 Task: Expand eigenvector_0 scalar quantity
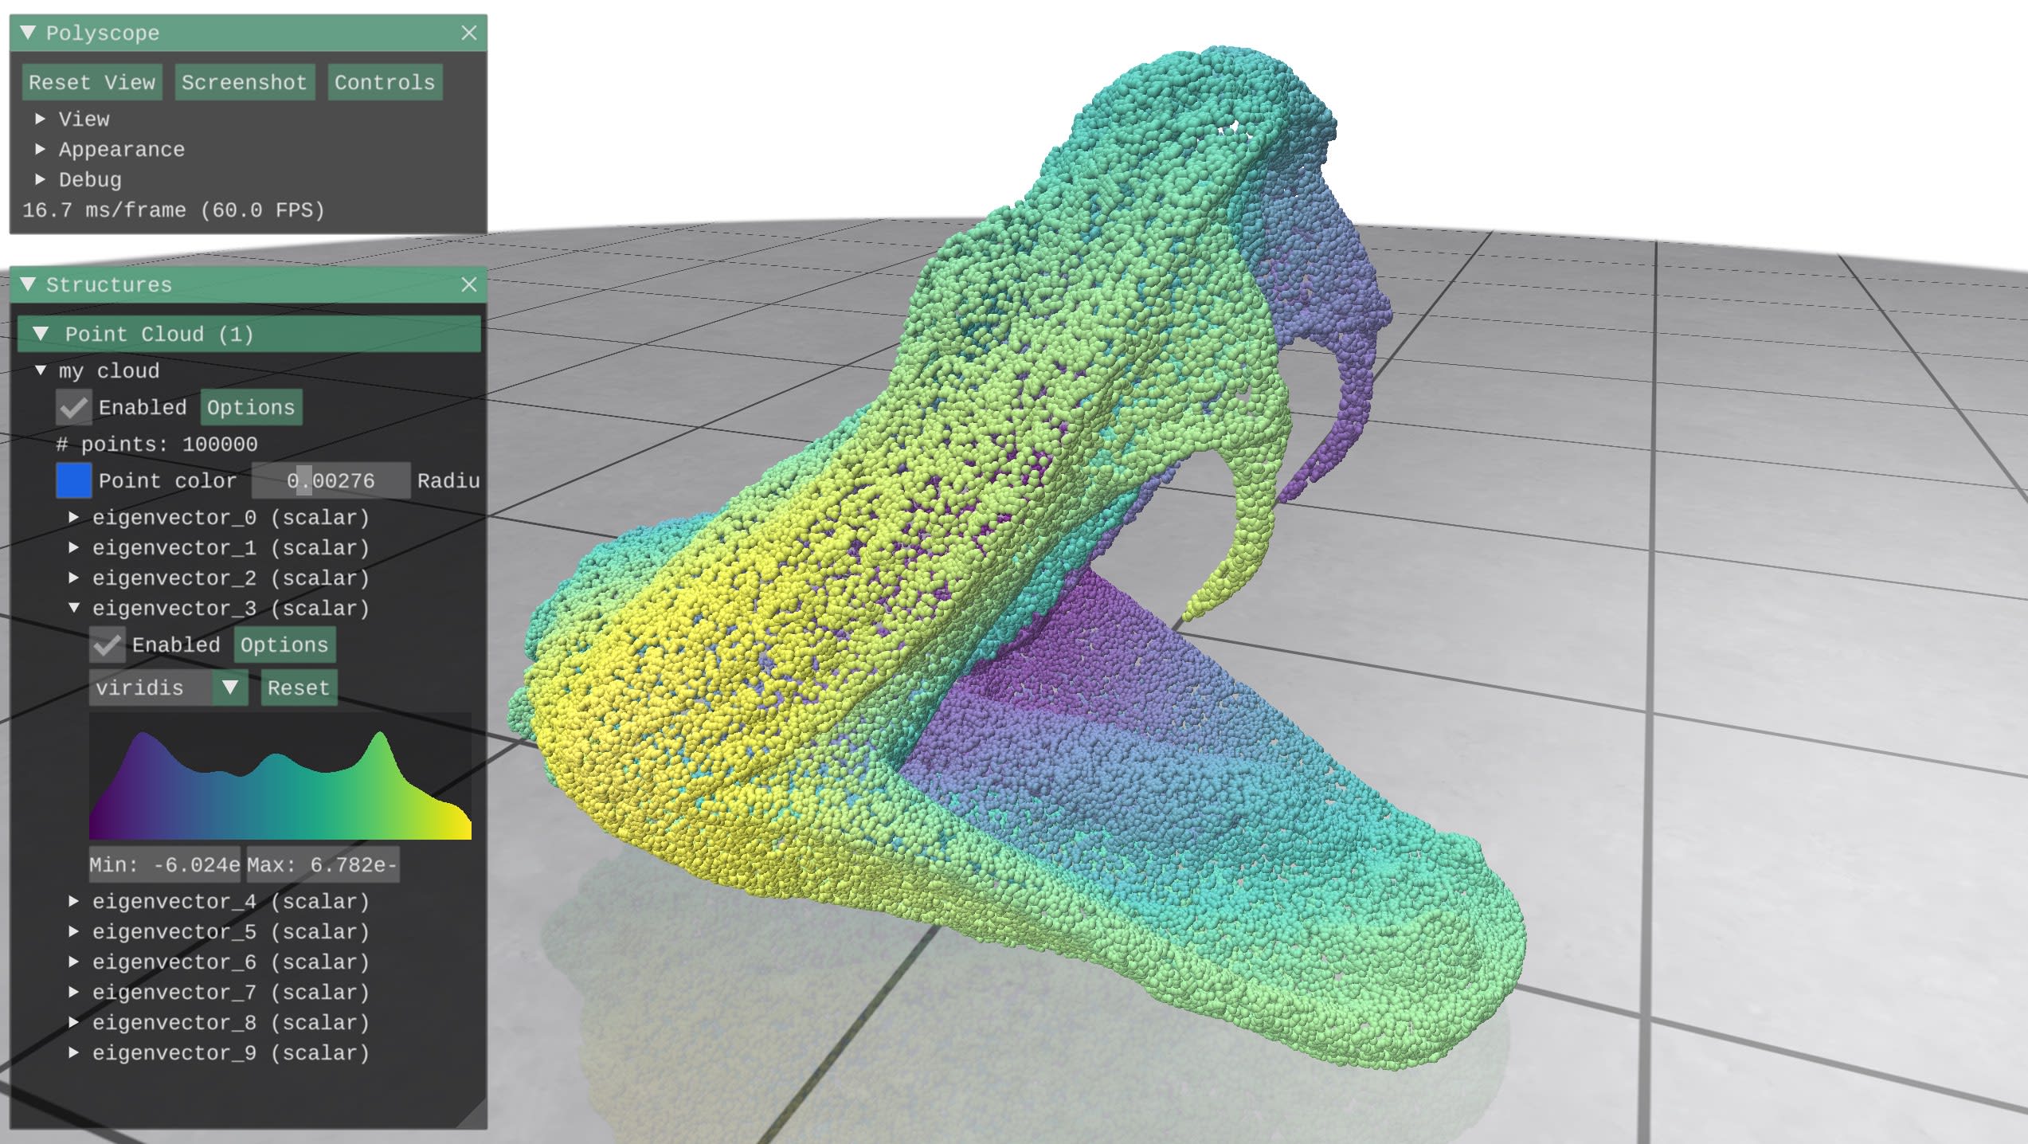[73, 517]
